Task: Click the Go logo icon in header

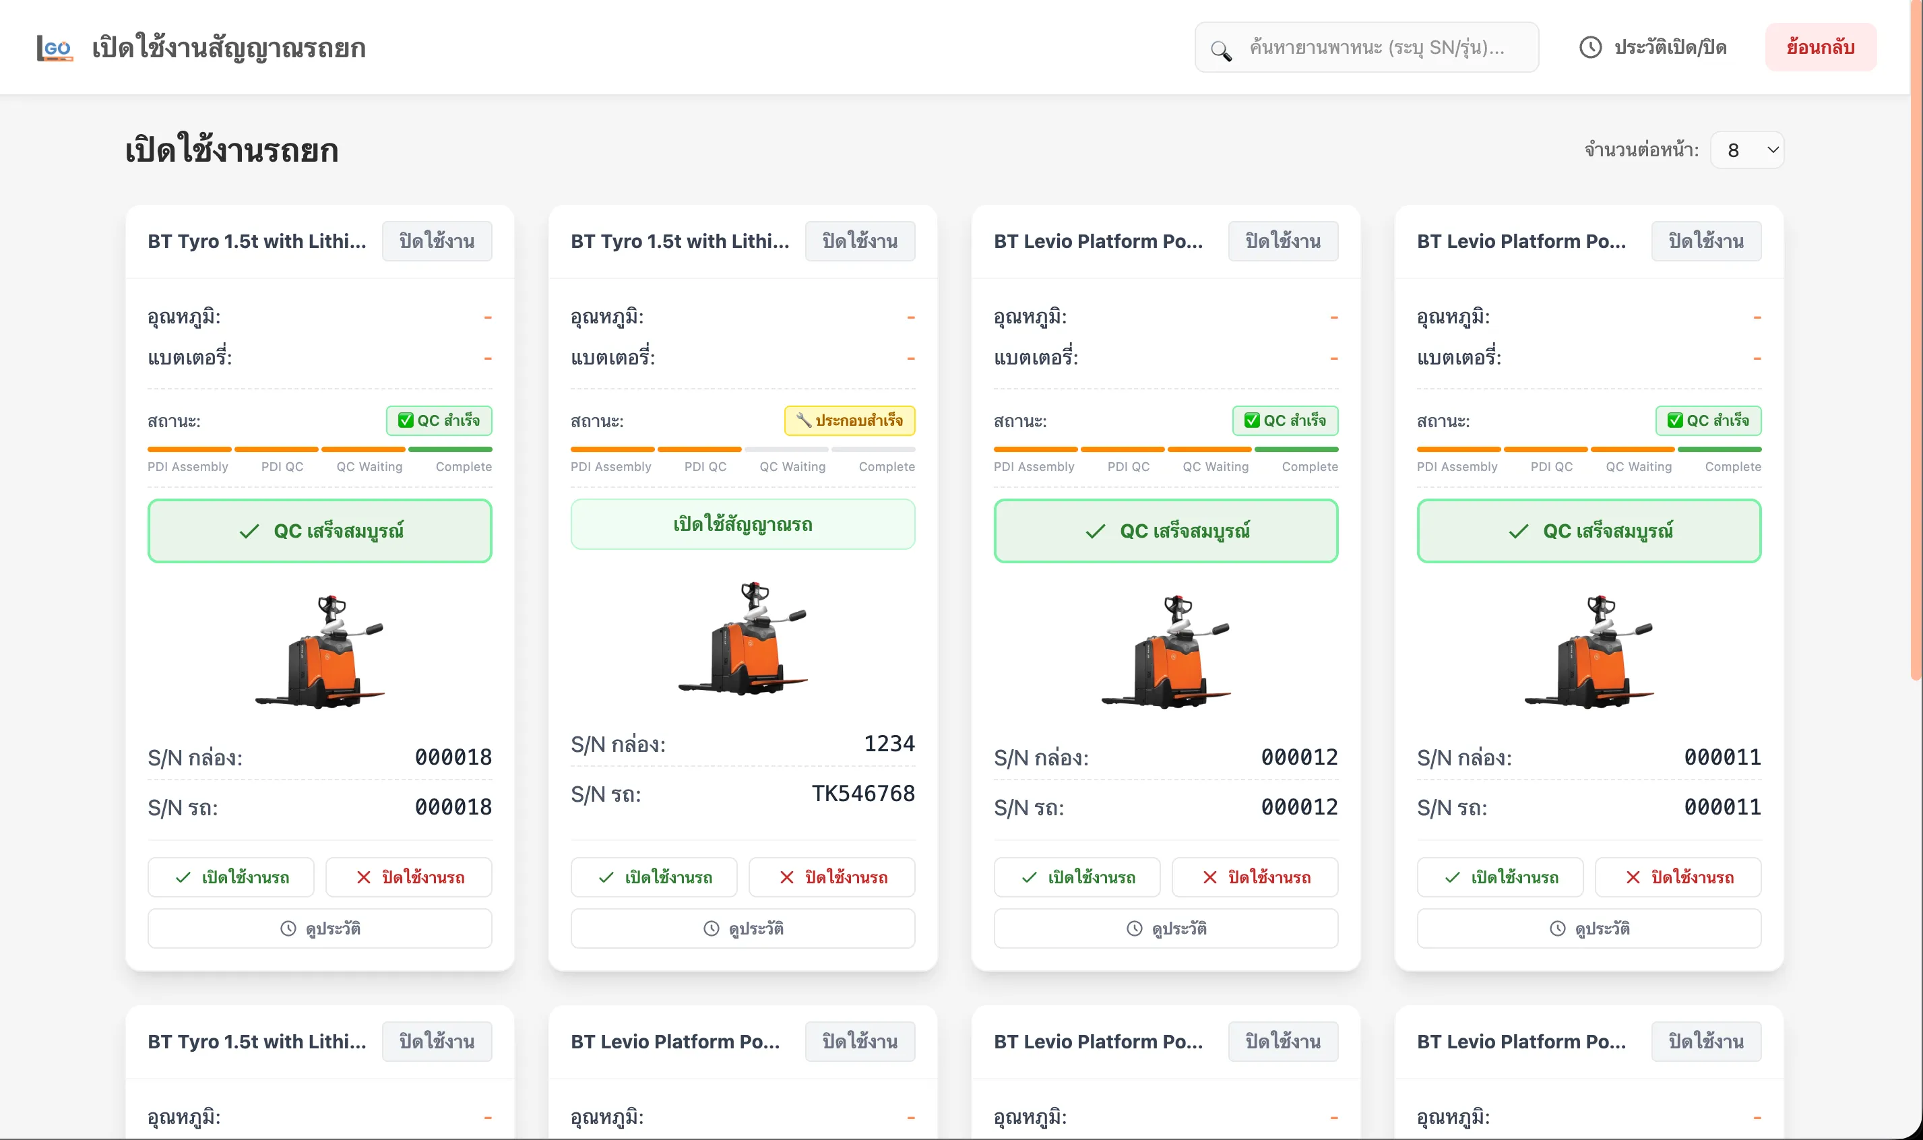Action: (x=55, y=48)
